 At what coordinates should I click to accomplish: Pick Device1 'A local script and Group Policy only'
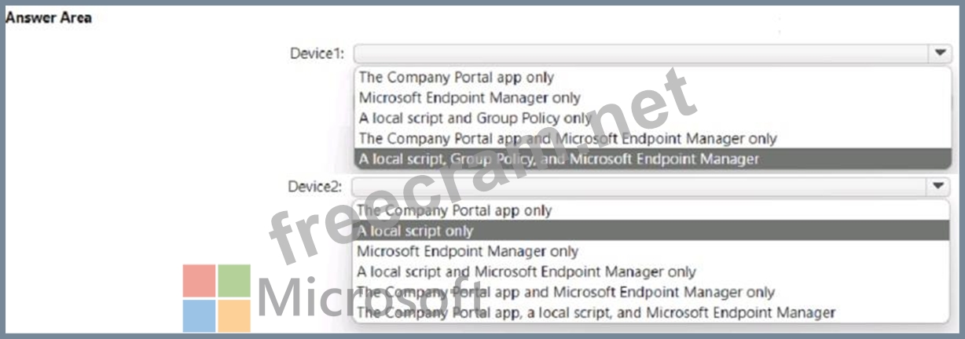point(475,118)
